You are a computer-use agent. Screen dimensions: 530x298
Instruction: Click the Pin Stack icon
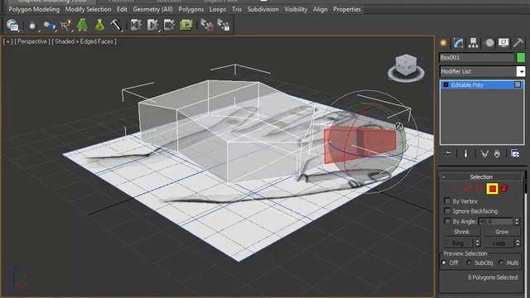click(x=448, y=154)
